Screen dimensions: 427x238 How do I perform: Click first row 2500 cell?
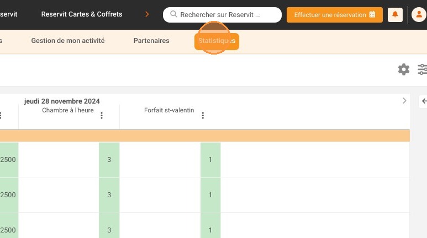coord(9,160)
